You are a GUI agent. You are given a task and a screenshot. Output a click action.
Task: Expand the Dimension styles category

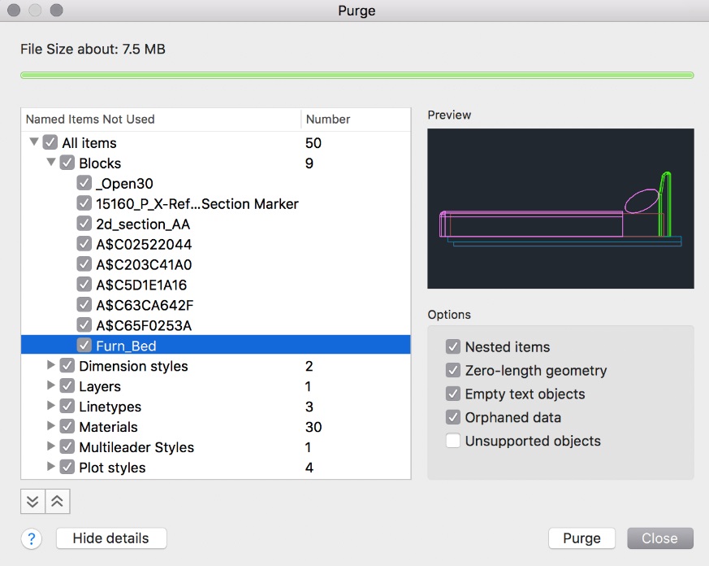[51, 366]
